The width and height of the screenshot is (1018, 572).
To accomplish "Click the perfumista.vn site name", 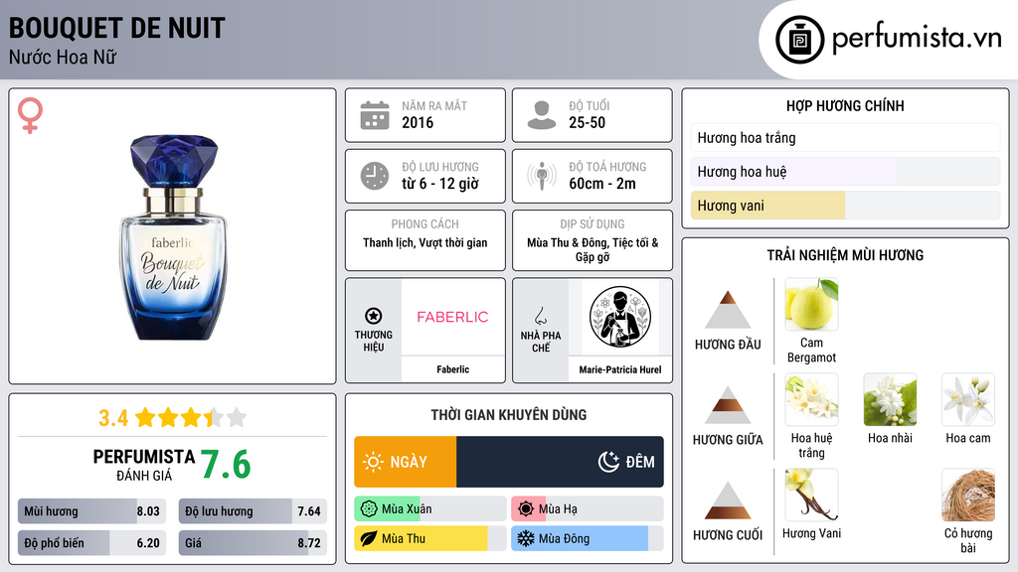I will pyautogui.click(x=917, y=39).
